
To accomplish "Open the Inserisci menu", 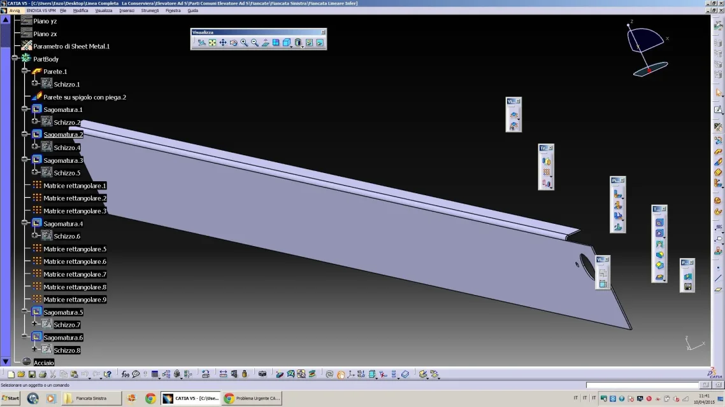I will pos(127,11).
